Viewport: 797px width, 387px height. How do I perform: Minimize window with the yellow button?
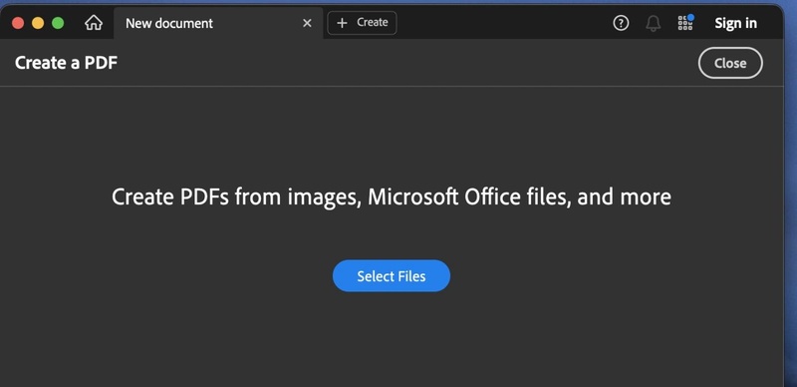38,23
